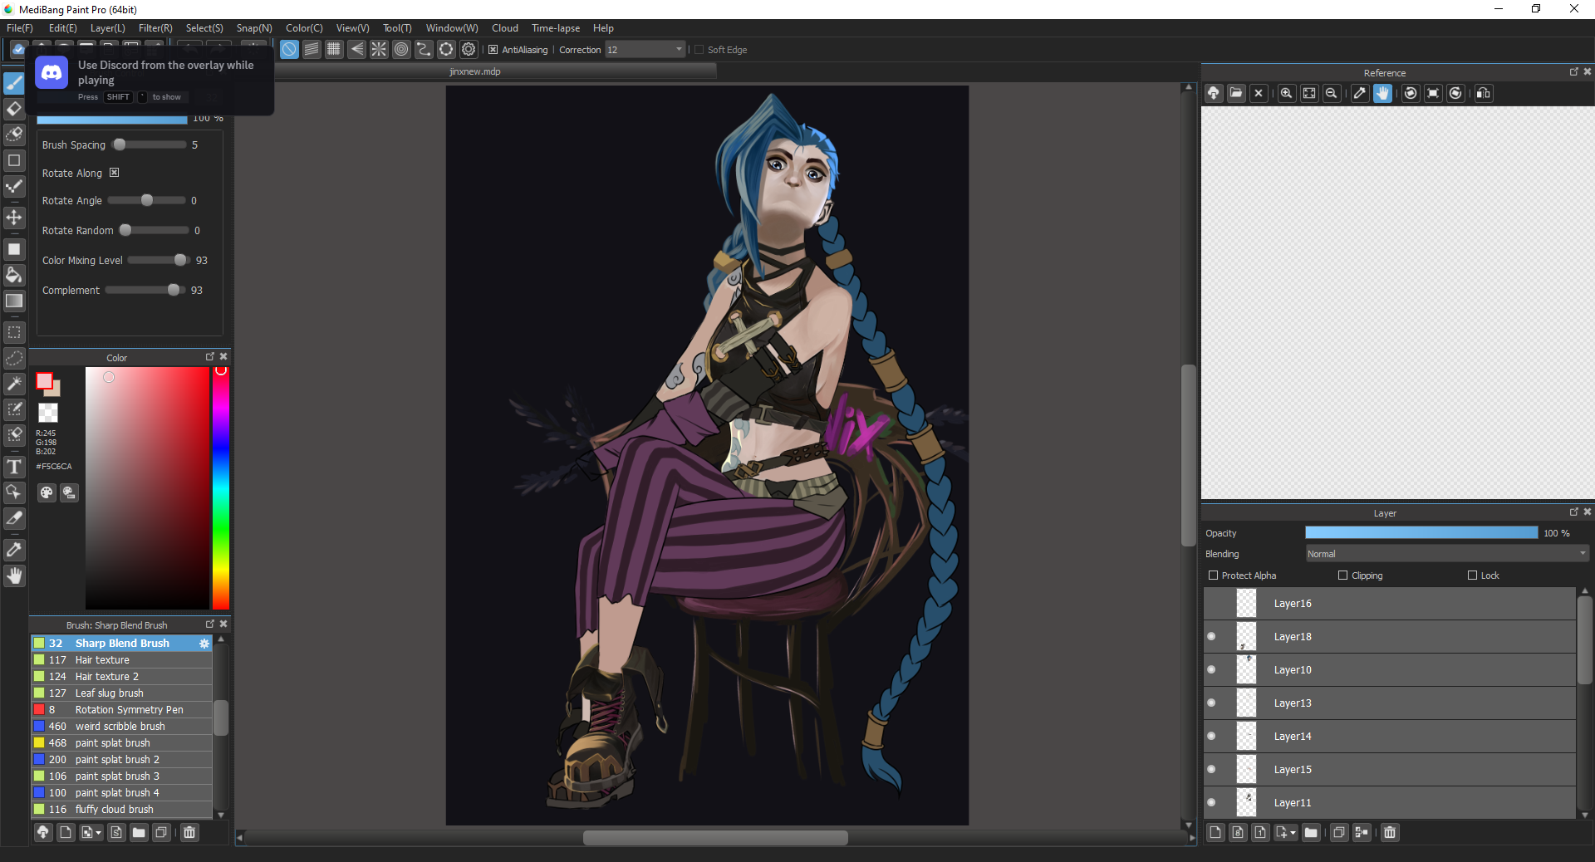Viewport: 1595px width, 862px height.
Task: Select the Hair texture 2 brush
Action: click(x=121, y=677)
